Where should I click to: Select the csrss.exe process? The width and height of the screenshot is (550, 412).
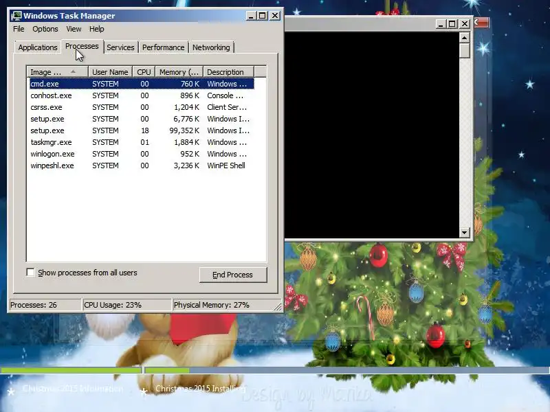142,107
